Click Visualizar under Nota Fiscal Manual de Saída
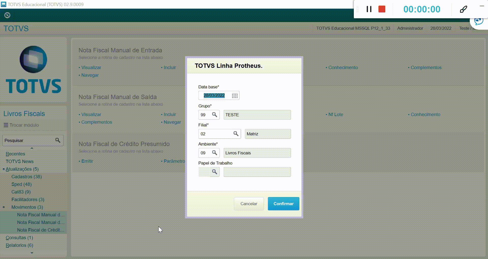The height and width of the screenshot is (259, 488). click(91, 115)
